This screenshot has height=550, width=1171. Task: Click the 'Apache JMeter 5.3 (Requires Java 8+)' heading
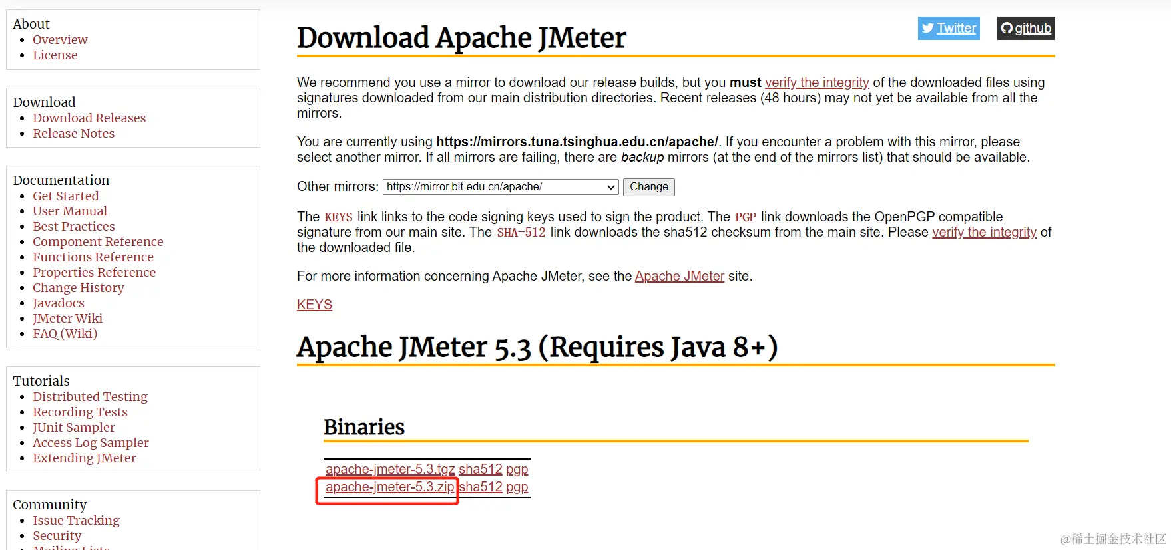[537, 347]
